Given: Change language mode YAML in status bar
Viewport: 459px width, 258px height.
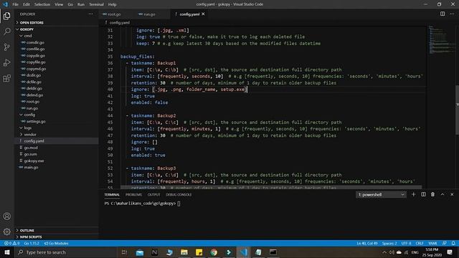Looking at the screenshot, I should click(432, 244).
